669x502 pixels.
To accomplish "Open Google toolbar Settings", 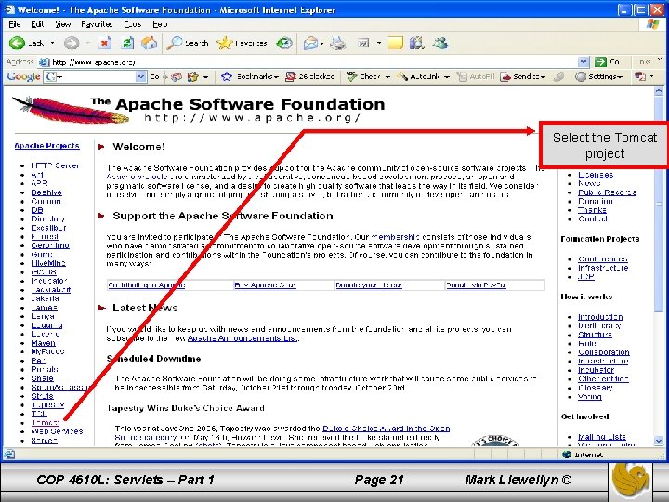I will (x=598, y=77).
